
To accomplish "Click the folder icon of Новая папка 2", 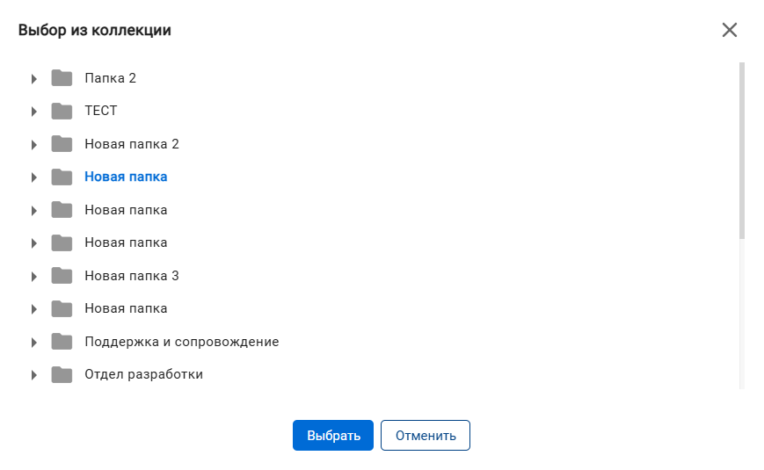I will (62, 144).
